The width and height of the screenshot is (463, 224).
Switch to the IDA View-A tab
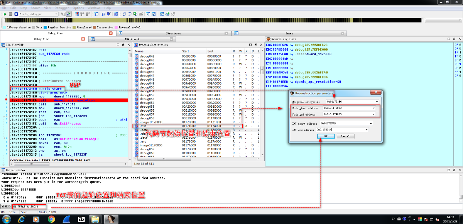pyautogui.click(x=132, y=39)
